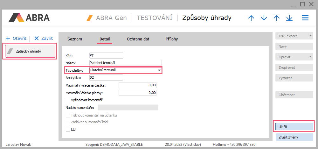This screenshot has height=149, width=318.
Task: Open the Tisk, export dropdown
Action: pos(310,36)
